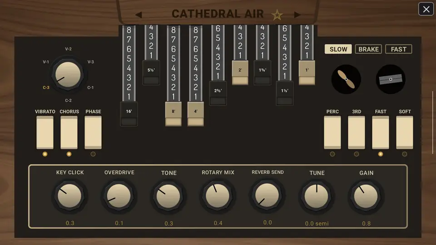Image resolution: width=436 pixels, height=245 pixels.
Task: Go to previous preset with left arrow
Action: coord(139,15)
